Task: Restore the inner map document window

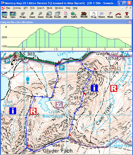Action: tap(126, 8)
